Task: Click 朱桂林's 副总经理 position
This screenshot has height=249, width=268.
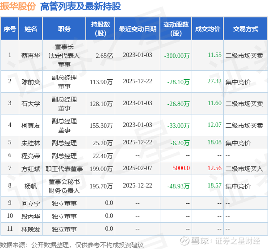Action: click(64, 143)
